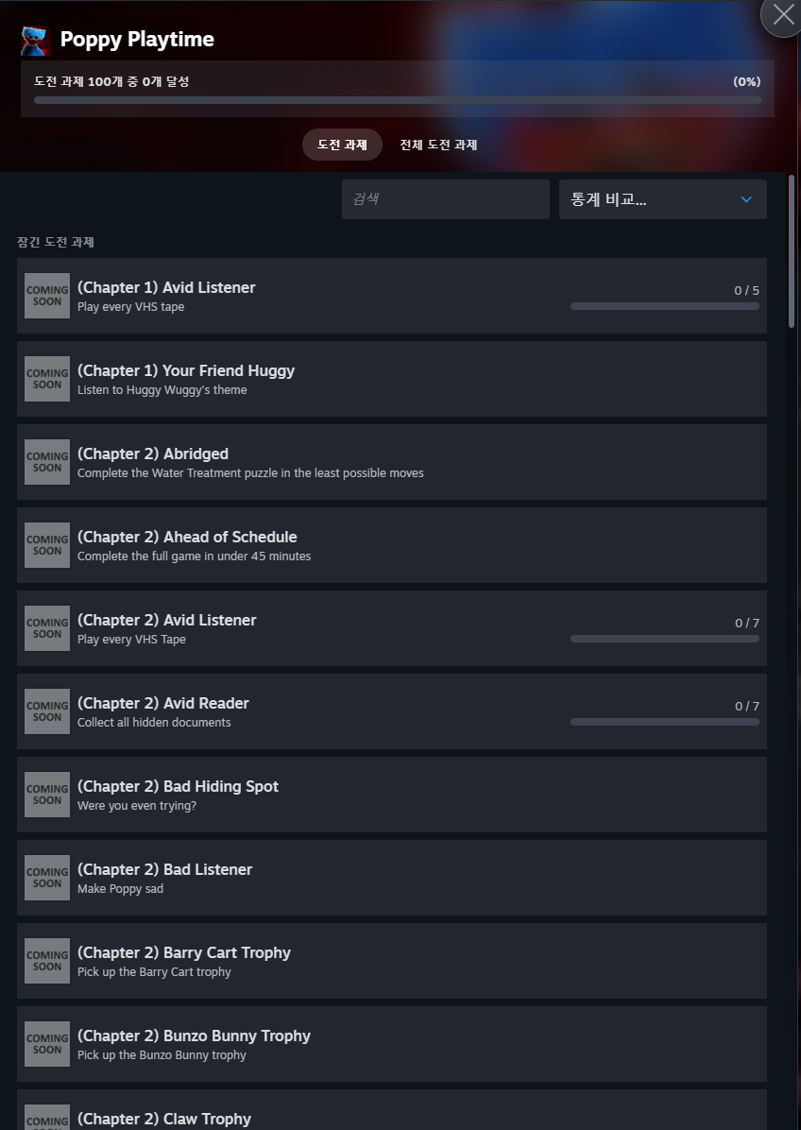Close the achievements overlay with the X button

(x=782, y=13)
